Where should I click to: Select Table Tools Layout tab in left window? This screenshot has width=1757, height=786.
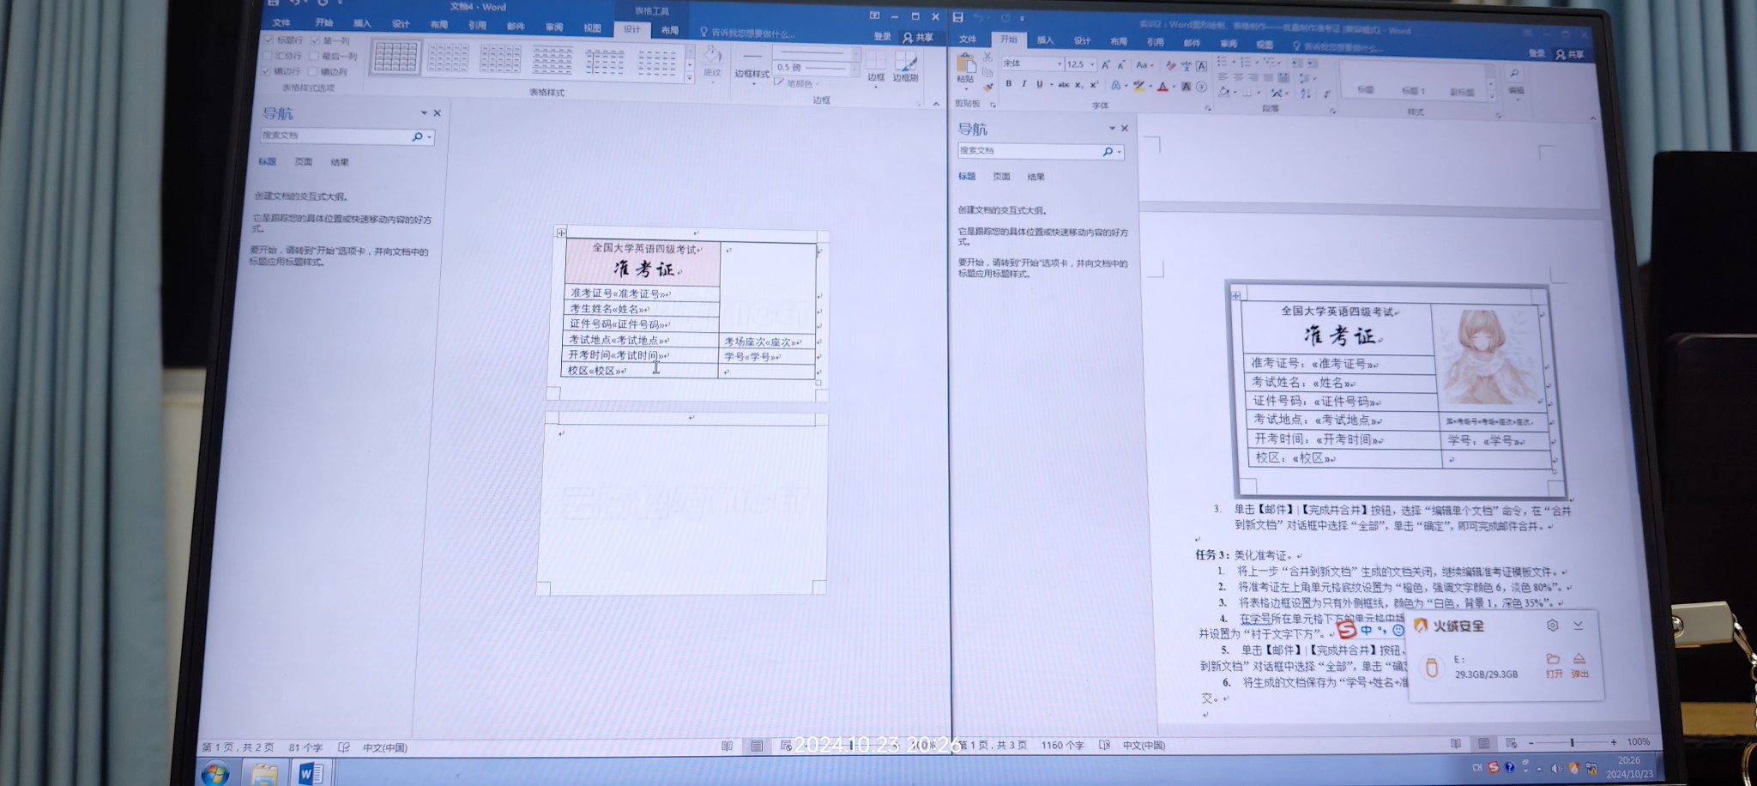point(669,30)
